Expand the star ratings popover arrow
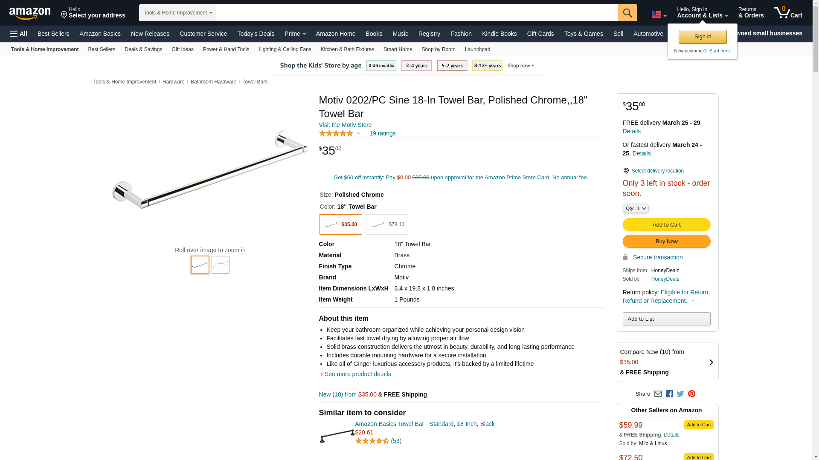Image resolution: width=819 pixels, height=460 pixels. [358, 134]
